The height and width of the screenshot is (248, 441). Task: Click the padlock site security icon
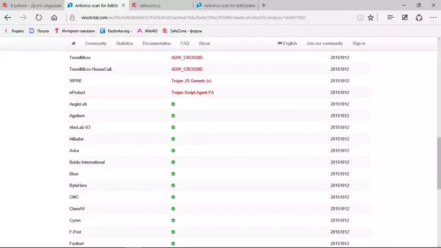click(x=72, y=18)
